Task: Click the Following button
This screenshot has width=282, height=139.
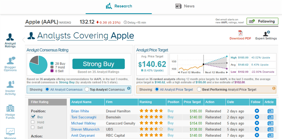Action: pos(262,22)
